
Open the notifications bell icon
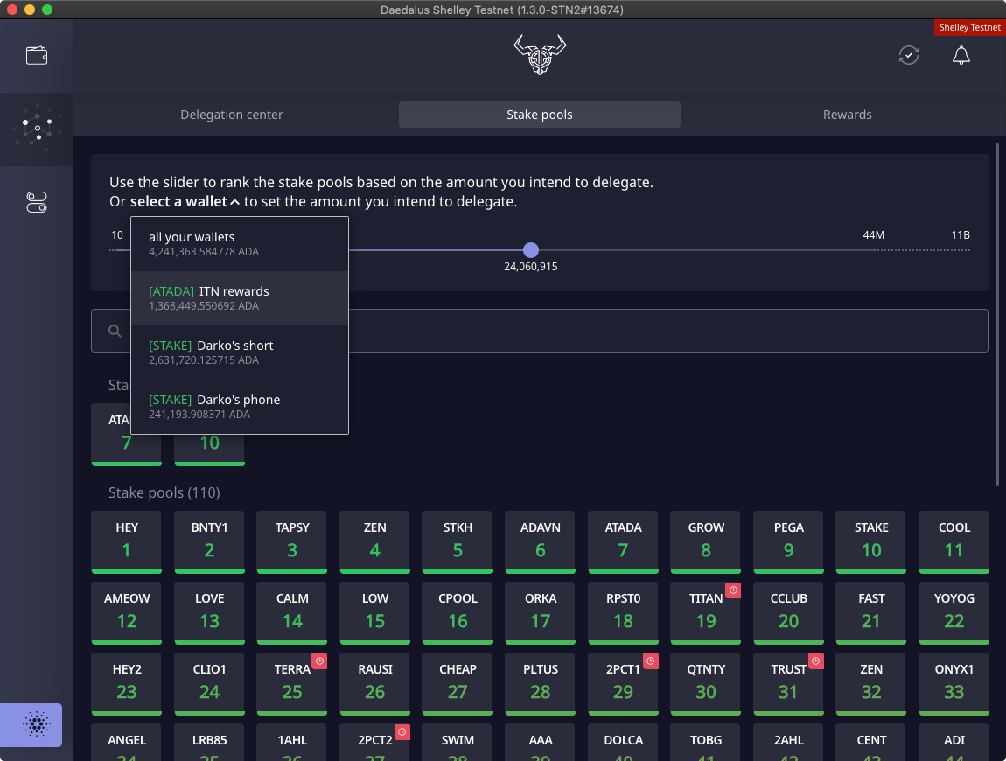(961, 55)
